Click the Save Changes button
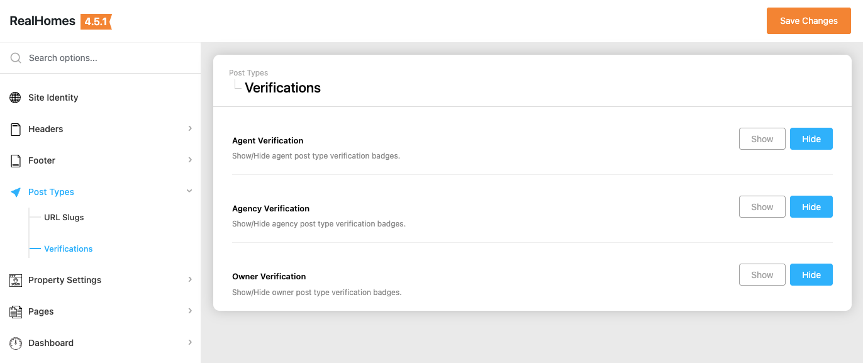863x363 pixels. point(808,21)
